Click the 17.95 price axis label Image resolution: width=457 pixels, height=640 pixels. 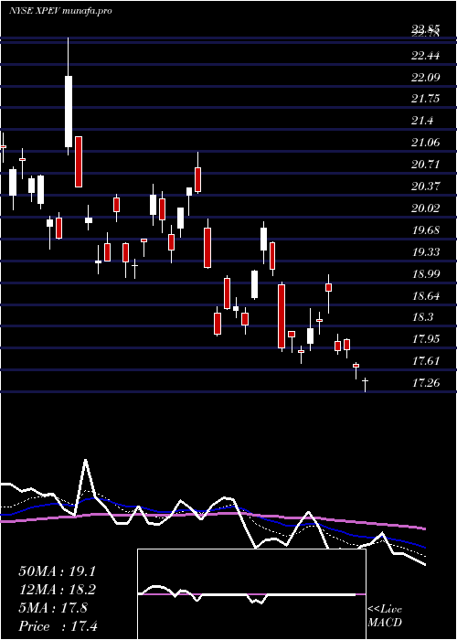(426, 339)
